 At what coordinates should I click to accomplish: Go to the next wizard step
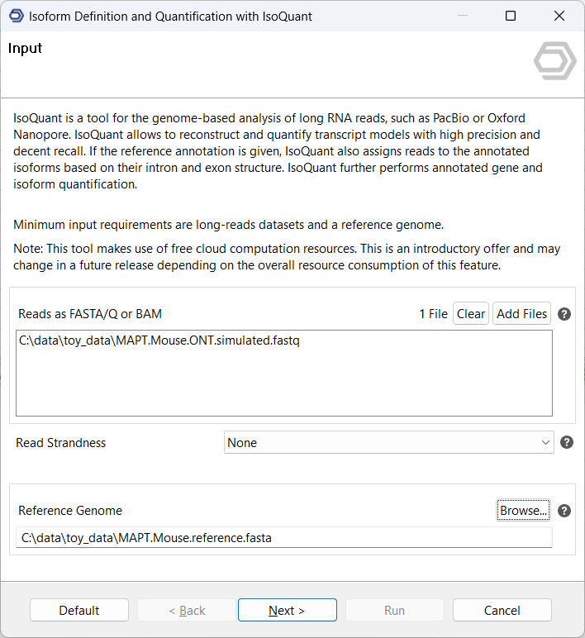click(287, 610)
